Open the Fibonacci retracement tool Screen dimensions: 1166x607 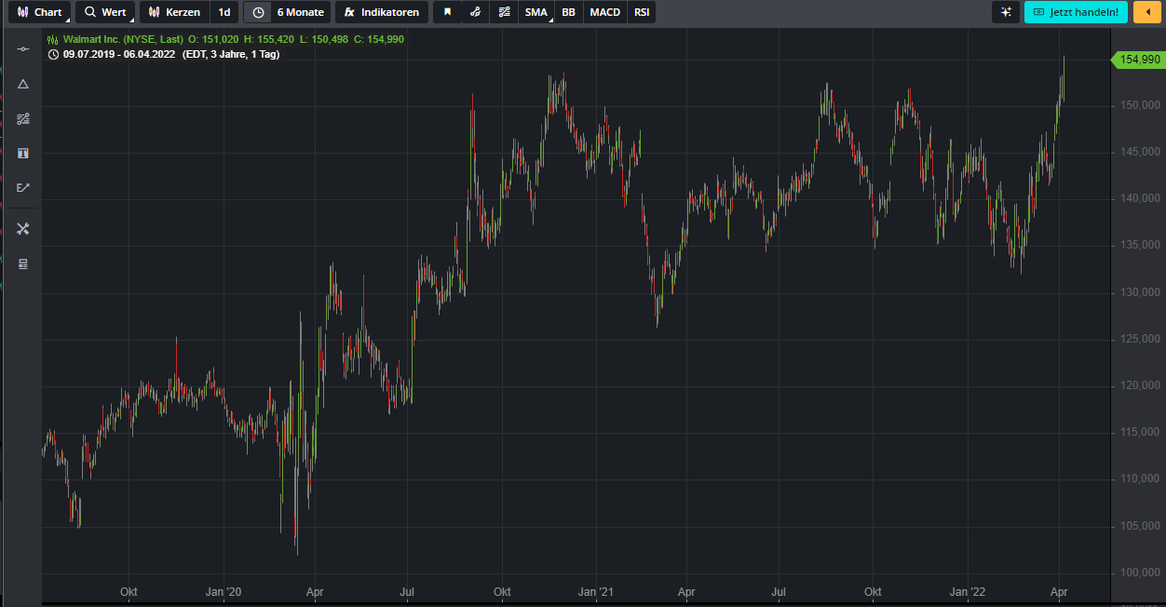23,118
